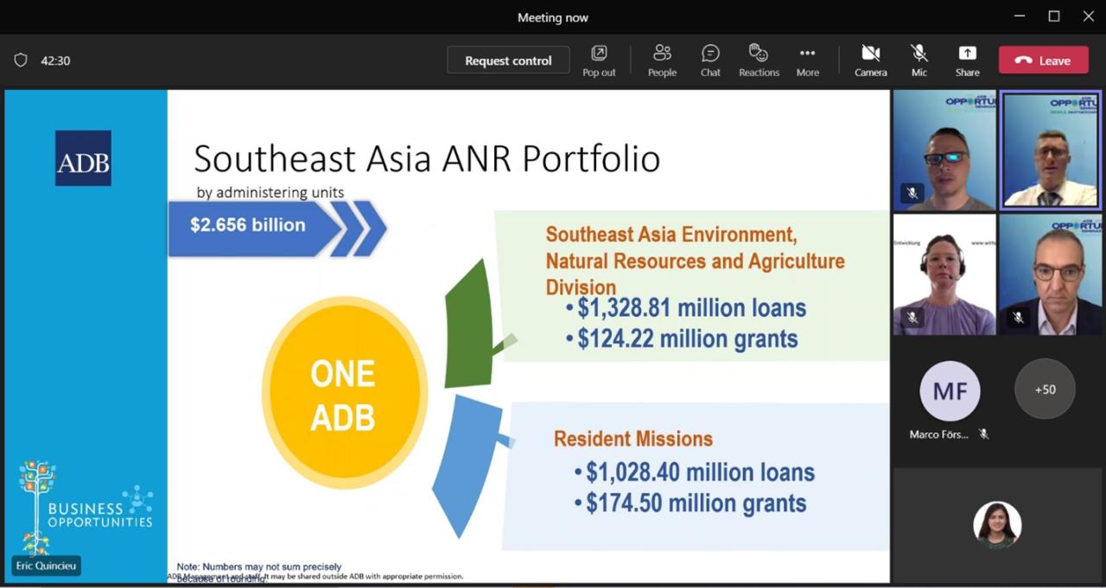Click the Eric Quincieu presenter name tag
This screenshot has height=588, width=1106.
(x=47, y=566)
